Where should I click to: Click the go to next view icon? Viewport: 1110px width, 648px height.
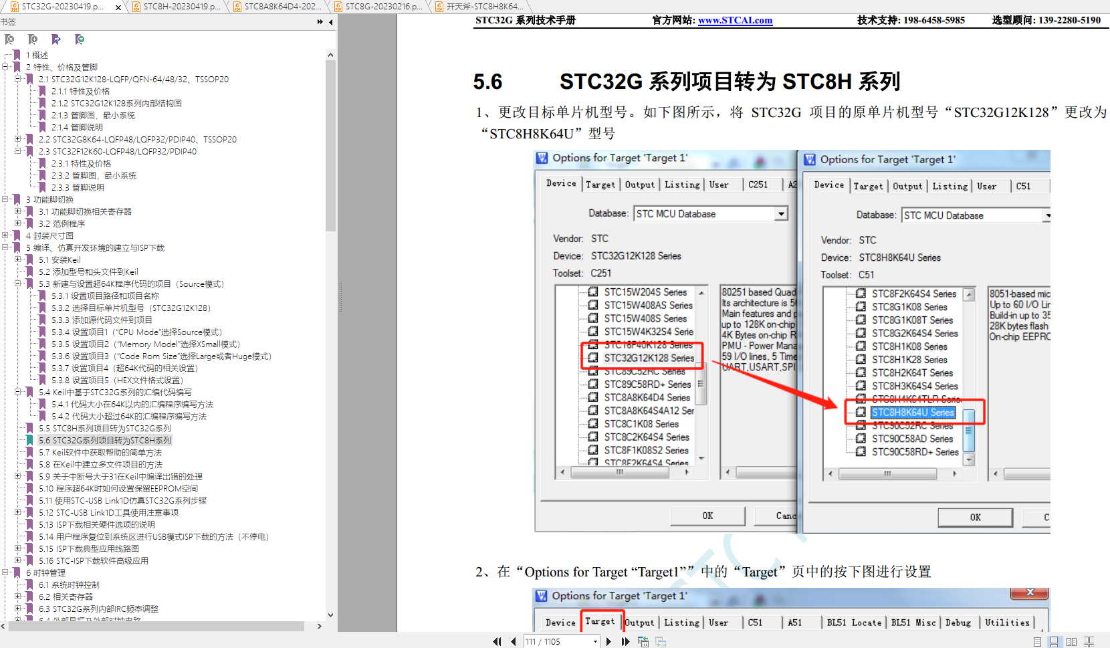(x=661, y=641)
